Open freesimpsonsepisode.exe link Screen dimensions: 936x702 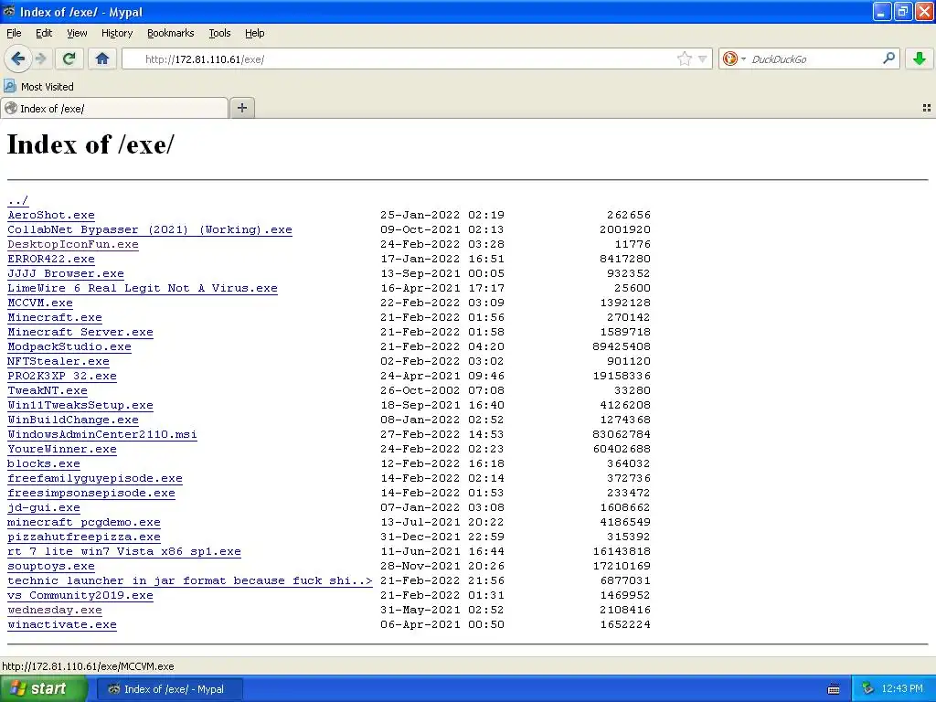91,493
